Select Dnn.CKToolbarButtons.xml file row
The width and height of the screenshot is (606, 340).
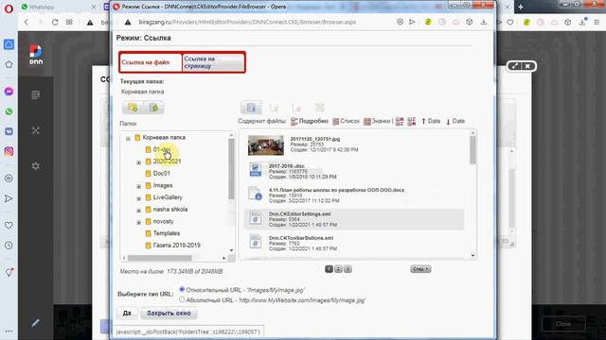click(353, 243)
